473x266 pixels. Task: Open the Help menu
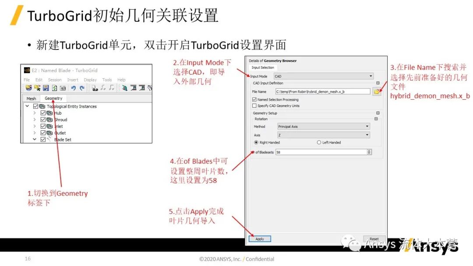pos(122,80)
